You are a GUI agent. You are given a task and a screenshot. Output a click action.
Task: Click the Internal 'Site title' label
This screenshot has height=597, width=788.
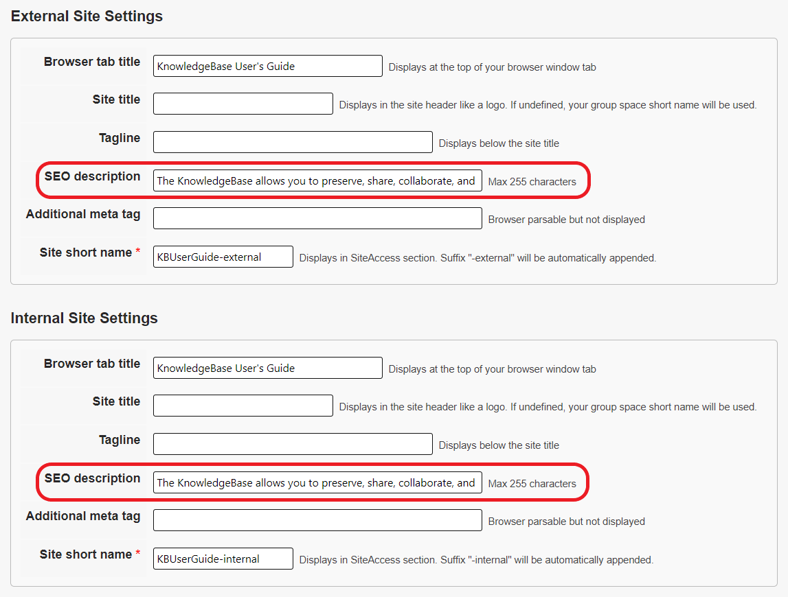116,401
